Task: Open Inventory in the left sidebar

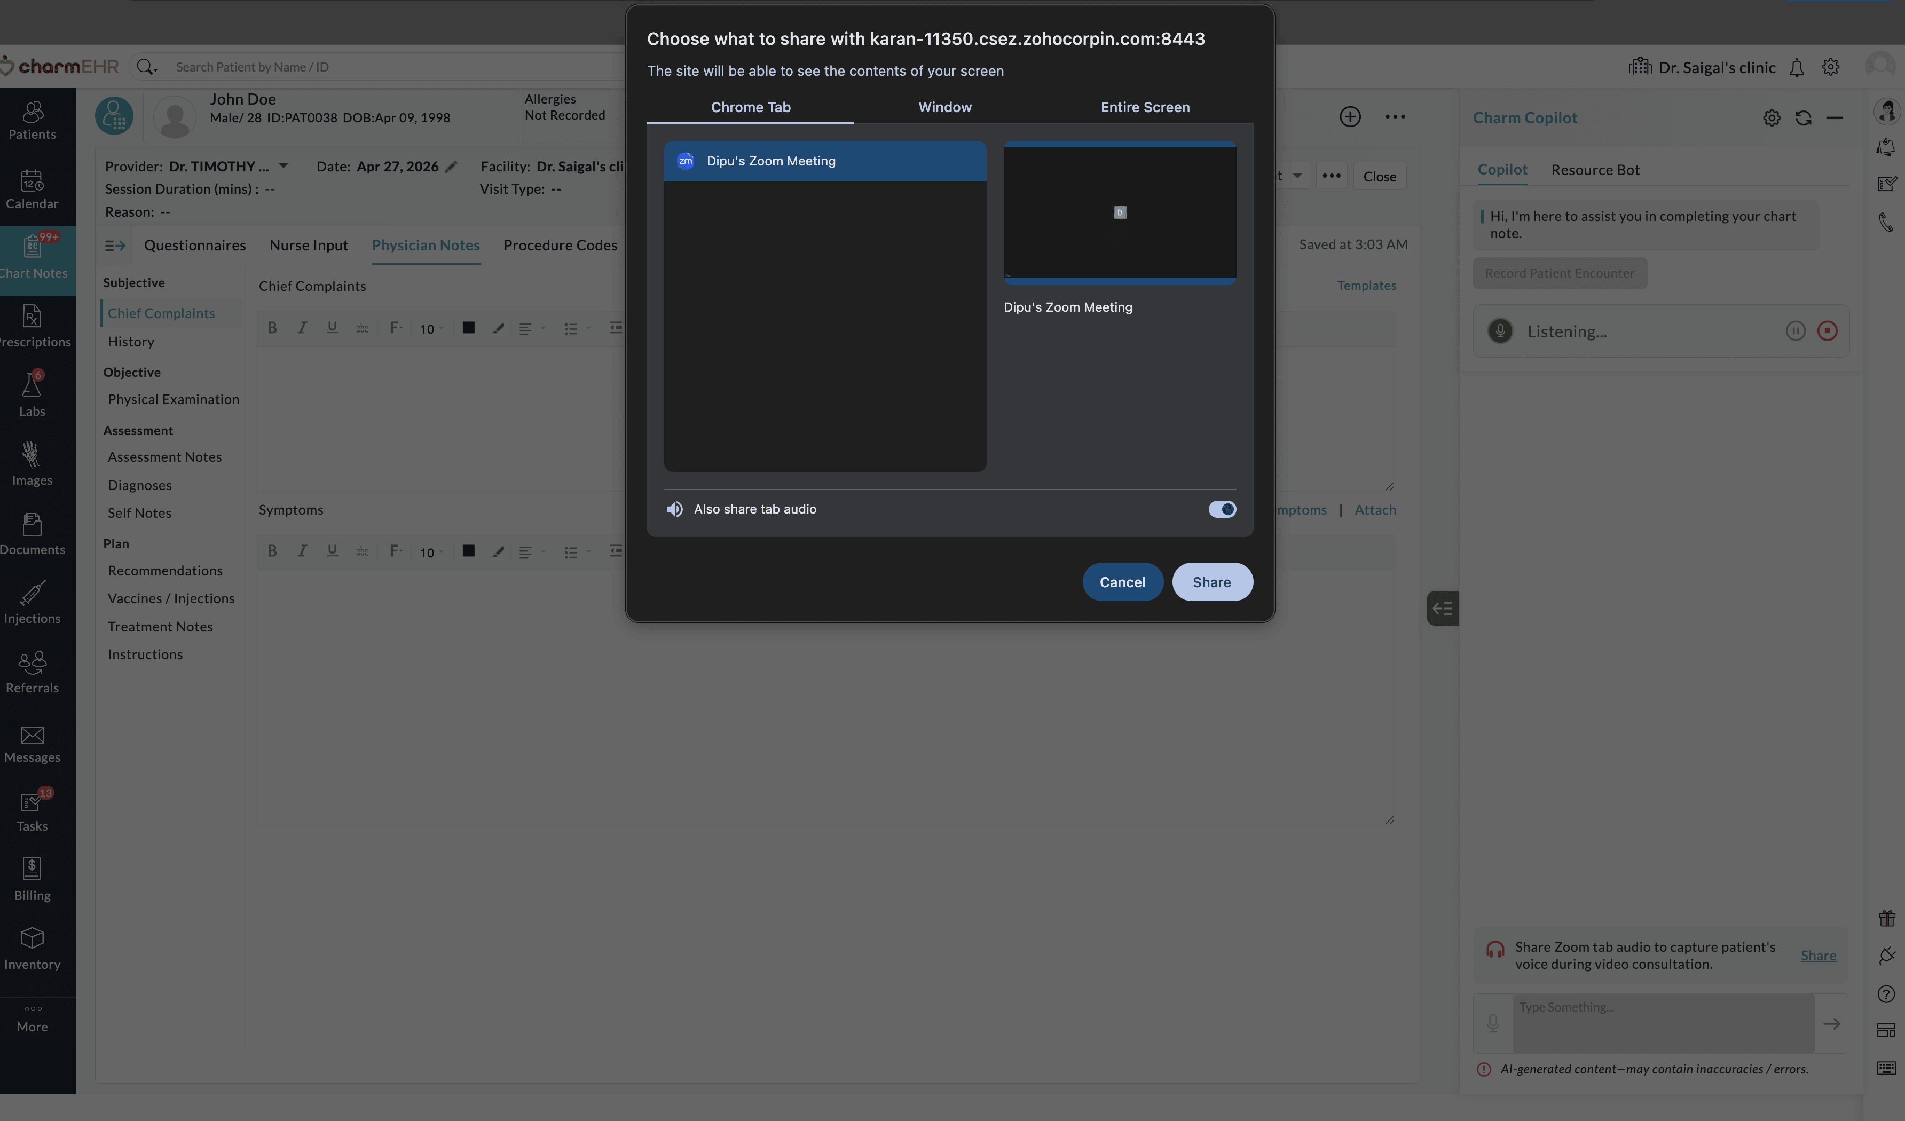Action: tap(33, 950)
